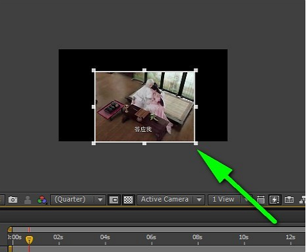
Task: Click the layer's right-middle transform handle
Action: coord(196,107)
